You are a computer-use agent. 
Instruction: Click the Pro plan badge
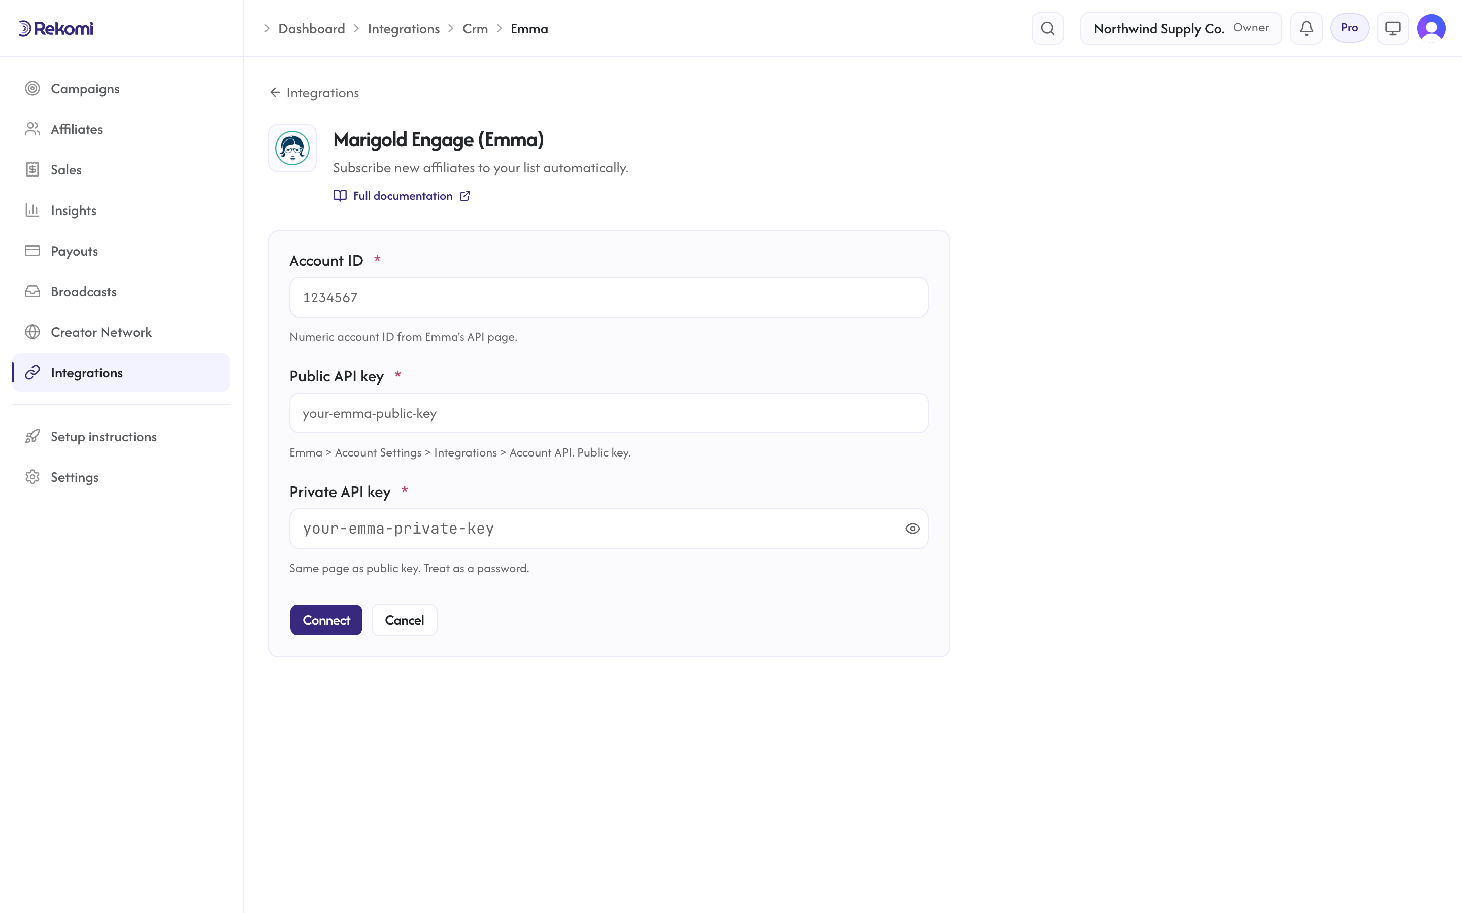(1349, 28)
